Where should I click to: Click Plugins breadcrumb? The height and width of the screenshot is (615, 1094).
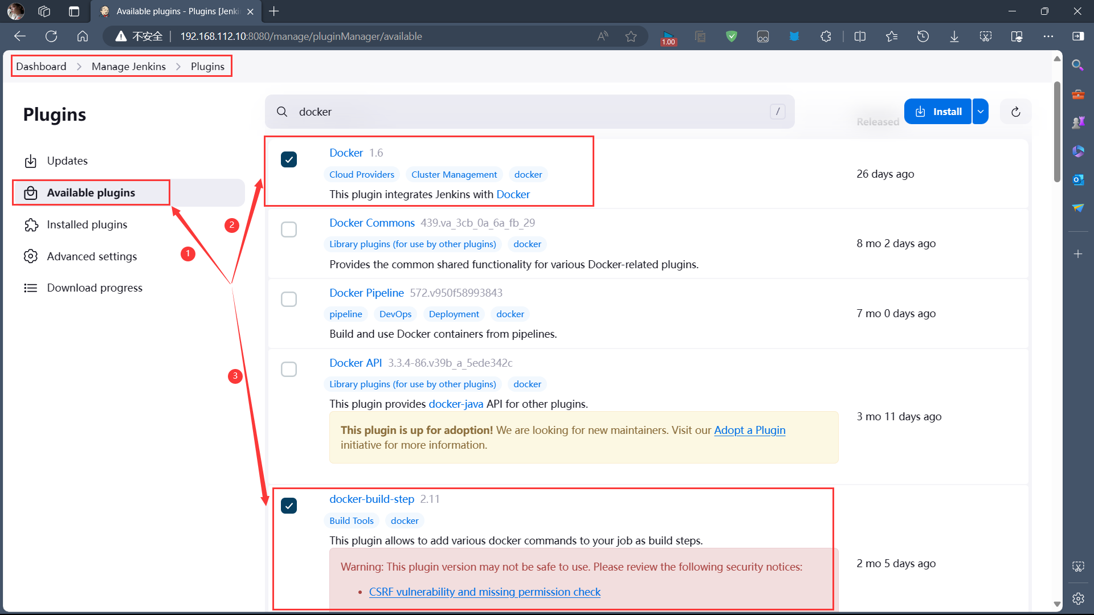pos(207,67)
